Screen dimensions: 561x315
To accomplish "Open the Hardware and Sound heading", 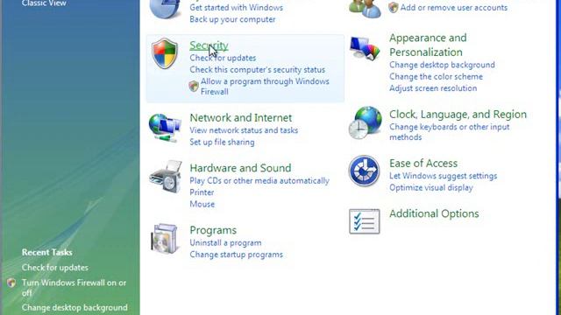I will click(x=240, y=168).
